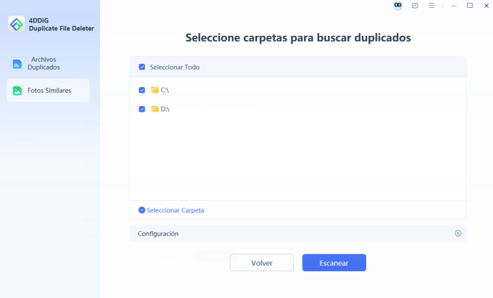Maximize the application window

point(470,6)
